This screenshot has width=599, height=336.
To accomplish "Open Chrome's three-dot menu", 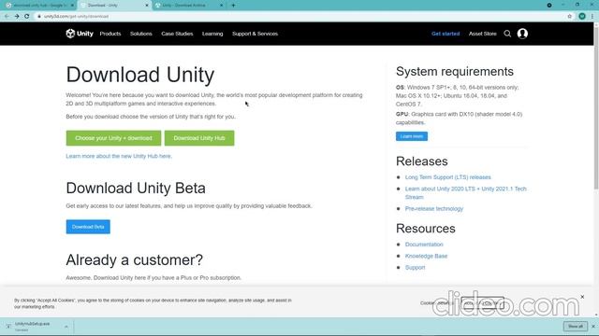I will point(592,17).
